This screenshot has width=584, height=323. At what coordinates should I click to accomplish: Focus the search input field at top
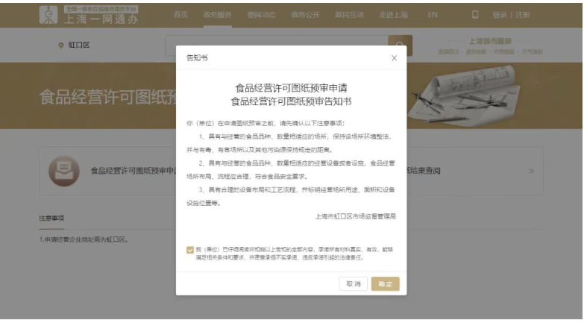point(276,46)
